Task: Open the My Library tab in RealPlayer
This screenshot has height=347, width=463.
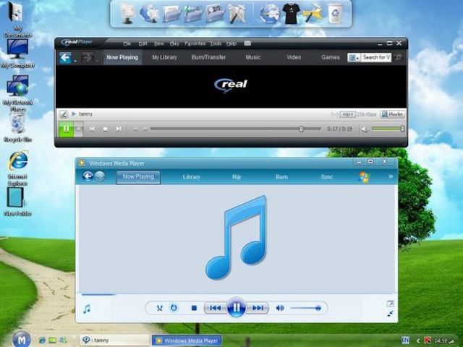Action: [x=164, y=57]
